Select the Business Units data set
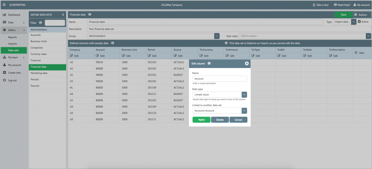 [48, 41]
